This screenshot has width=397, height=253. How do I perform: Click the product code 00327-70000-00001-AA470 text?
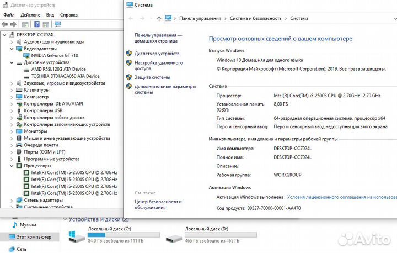pos(274,208)
